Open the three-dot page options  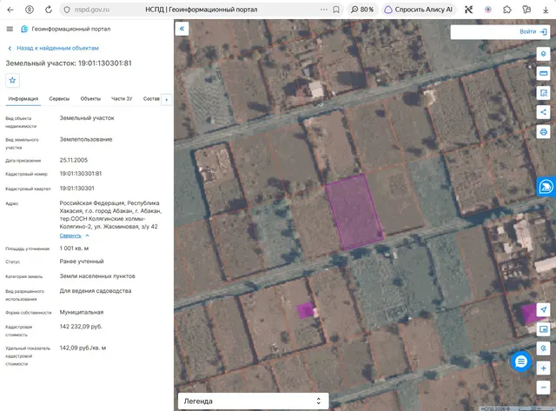tap(324, 10)
